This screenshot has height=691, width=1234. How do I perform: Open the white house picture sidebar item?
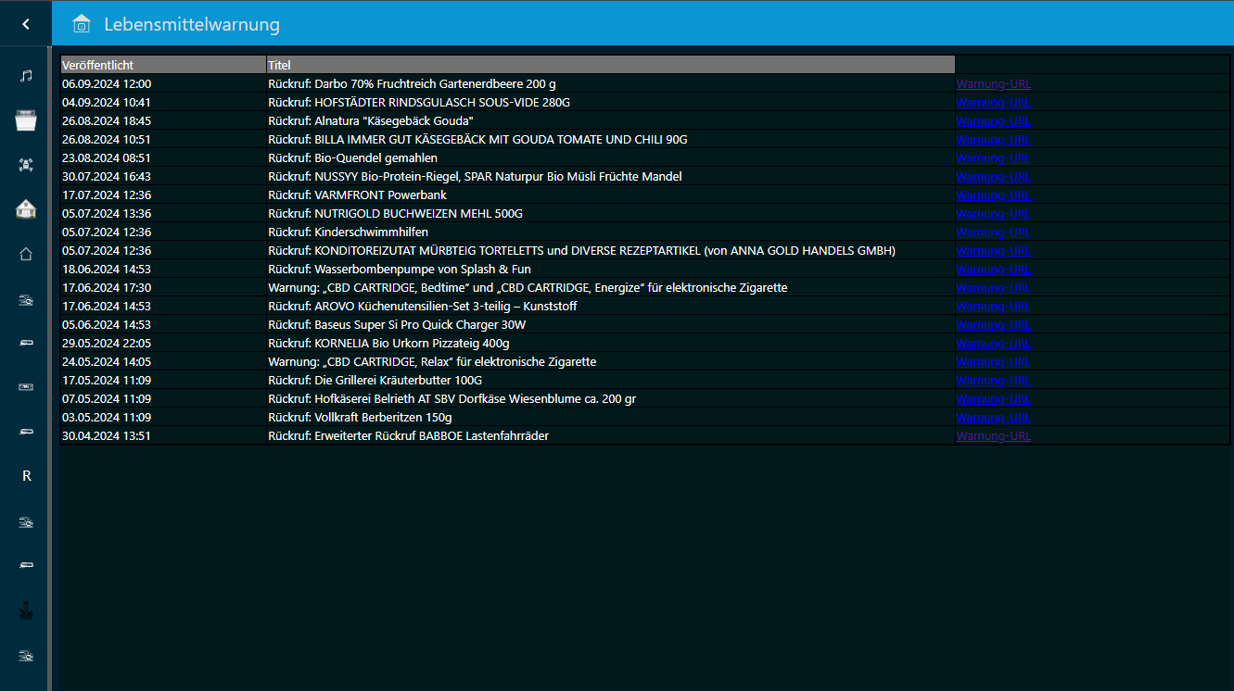click(x=26, y=209)
